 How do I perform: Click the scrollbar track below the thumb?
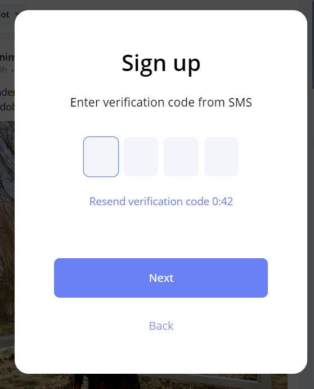(313, 238)
